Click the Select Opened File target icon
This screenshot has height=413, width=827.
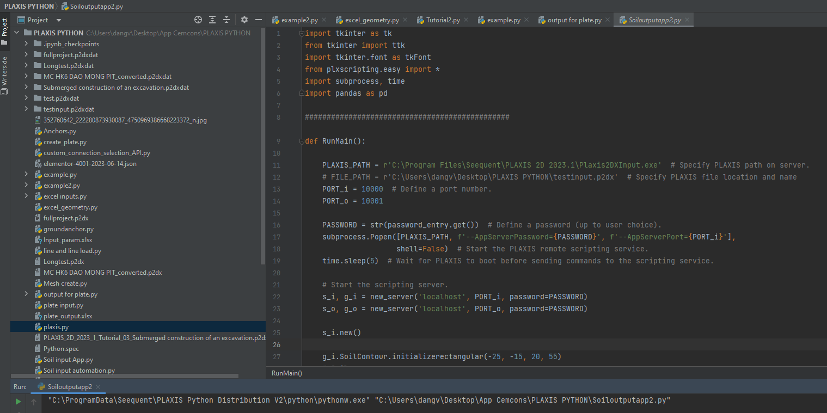click(198, 20)
